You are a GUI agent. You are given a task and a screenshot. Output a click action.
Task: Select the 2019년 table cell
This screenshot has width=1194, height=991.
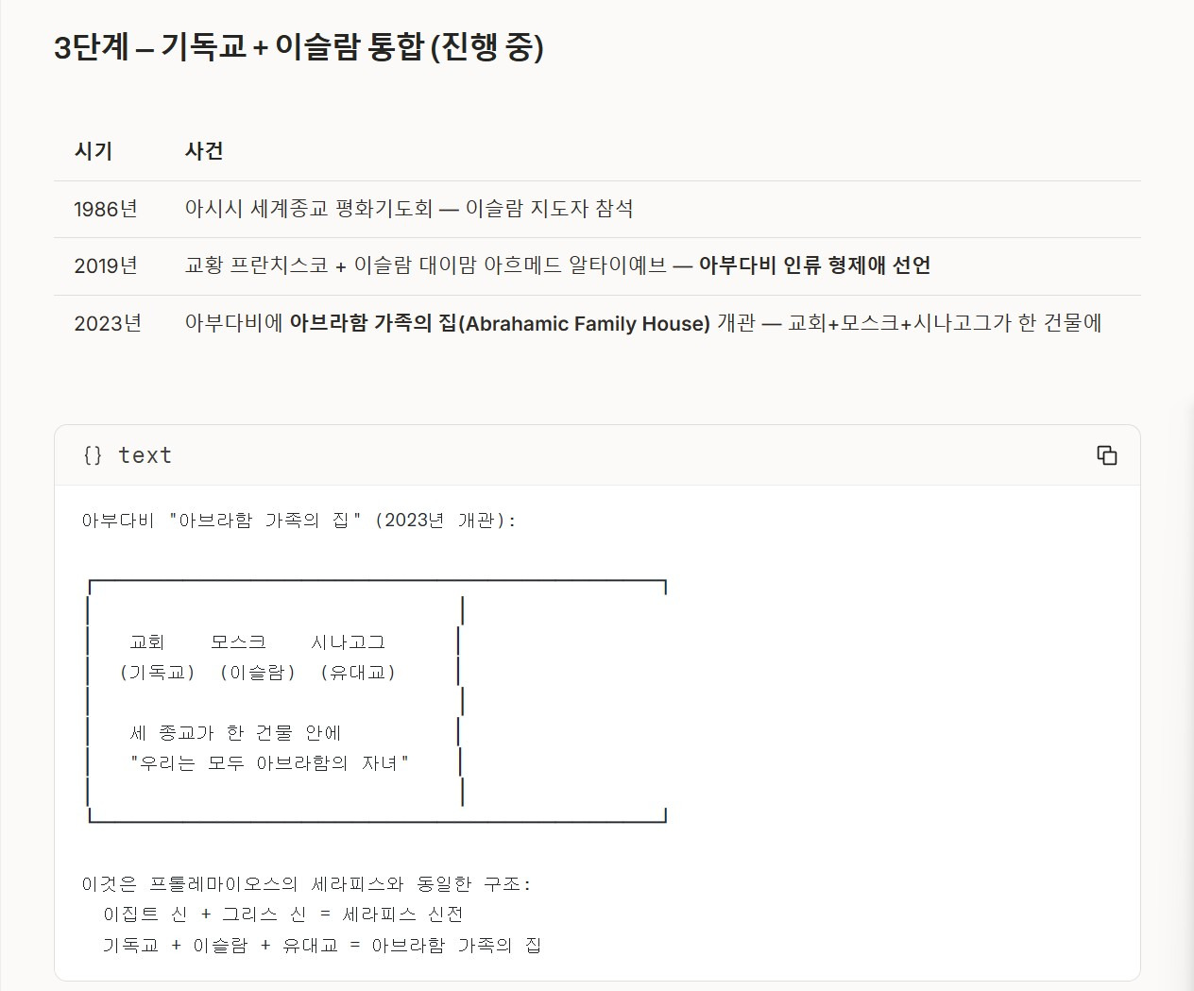106,266
